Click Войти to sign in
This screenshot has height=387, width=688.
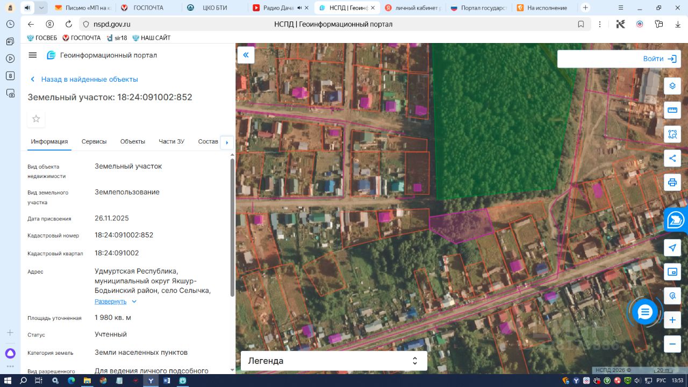660,59
